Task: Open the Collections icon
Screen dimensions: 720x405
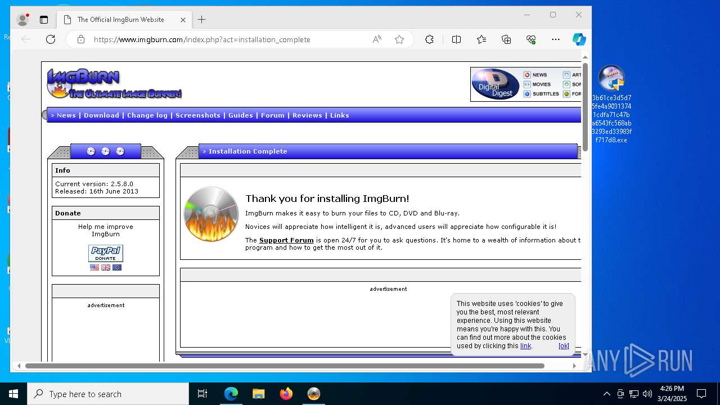Action: (506, 39)
